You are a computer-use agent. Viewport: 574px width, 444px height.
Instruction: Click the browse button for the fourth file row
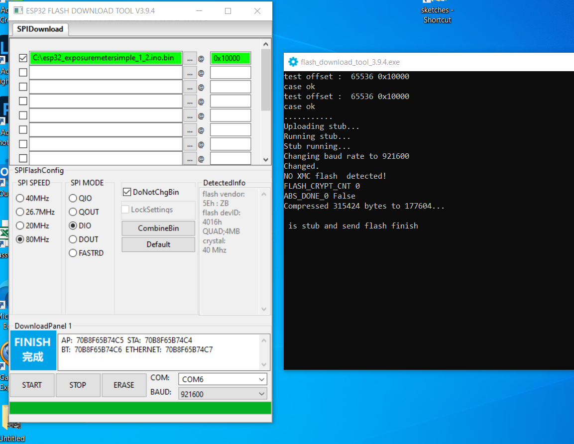(x=190, y=102)
